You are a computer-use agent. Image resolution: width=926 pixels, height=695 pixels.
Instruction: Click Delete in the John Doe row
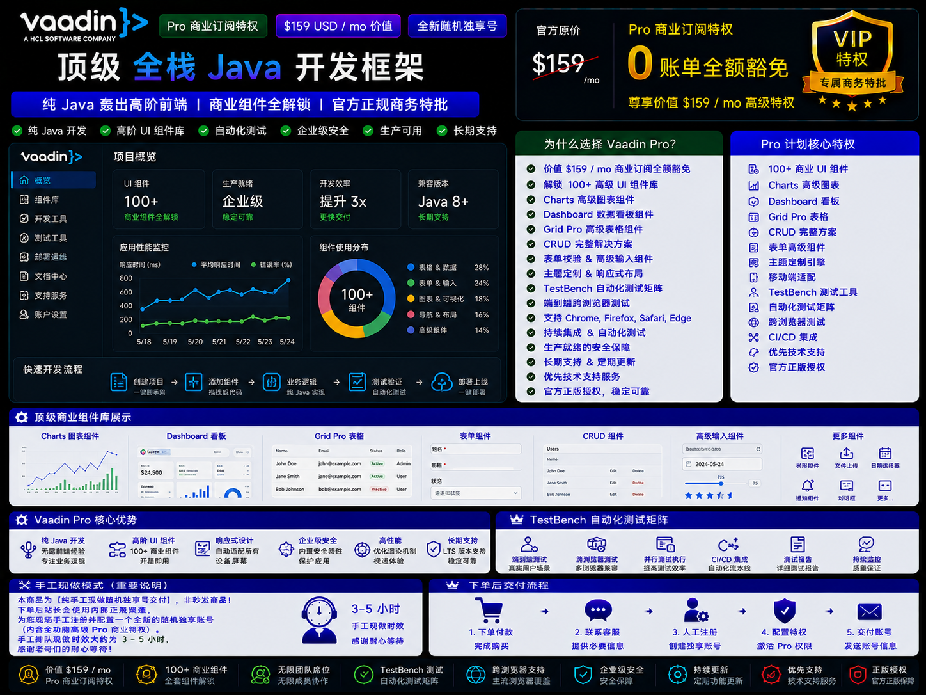coord(638,470)
